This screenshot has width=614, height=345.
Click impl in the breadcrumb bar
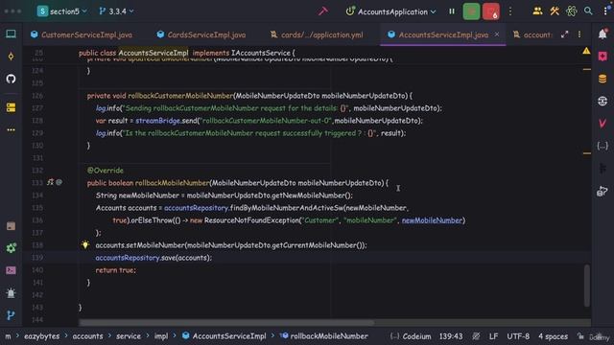[161, 336]
